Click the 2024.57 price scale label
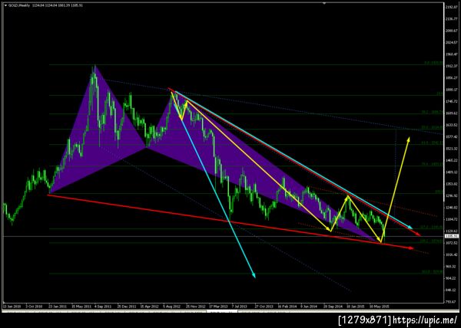The image size is (461, 328). point(451,42)
